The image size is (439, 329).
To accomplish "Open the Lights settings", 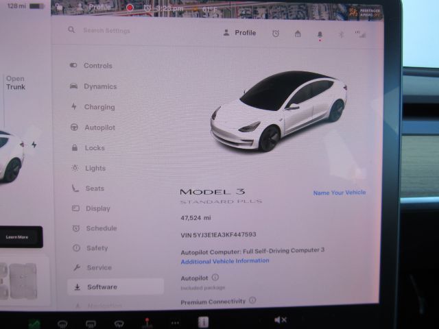I will (x=95, y=169).
